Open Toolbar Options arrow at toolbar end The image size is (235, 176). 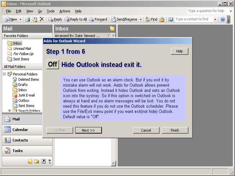coord(229,19)
